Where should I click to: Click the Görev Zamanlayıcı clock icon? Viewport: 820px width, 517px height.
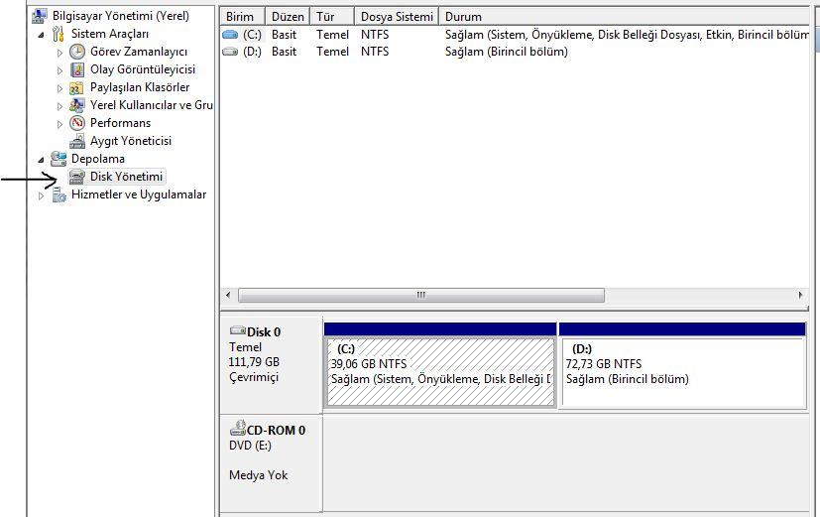point(77,52)
